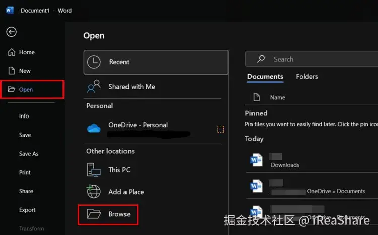The image size is (378, 235).
Task: Click the Shared with Me people icon
Action: click(94, 86)
